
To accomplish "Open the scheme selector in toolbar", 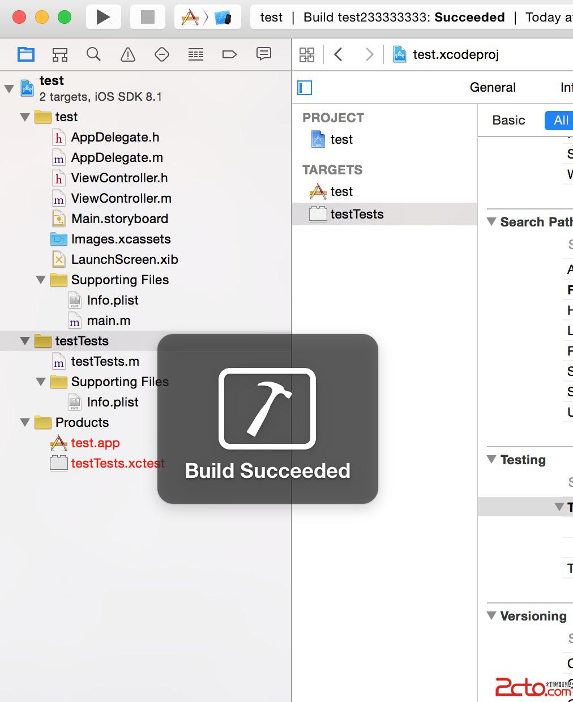I will (190, 18).
